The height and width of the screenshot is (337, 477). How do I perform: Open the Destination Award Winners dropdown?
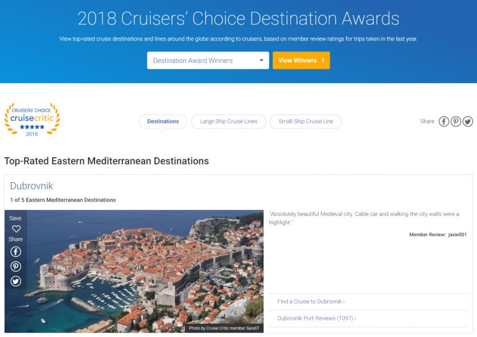[x=203, y=60]
